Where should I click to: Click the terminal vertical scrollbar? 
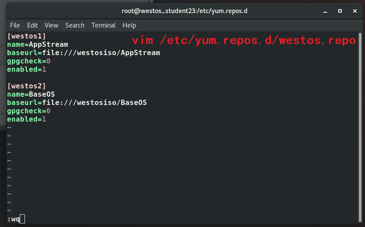click(x=360, y=127)
